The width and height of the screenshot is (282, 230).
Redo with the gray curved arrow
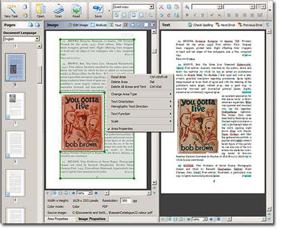pos(169,15)
